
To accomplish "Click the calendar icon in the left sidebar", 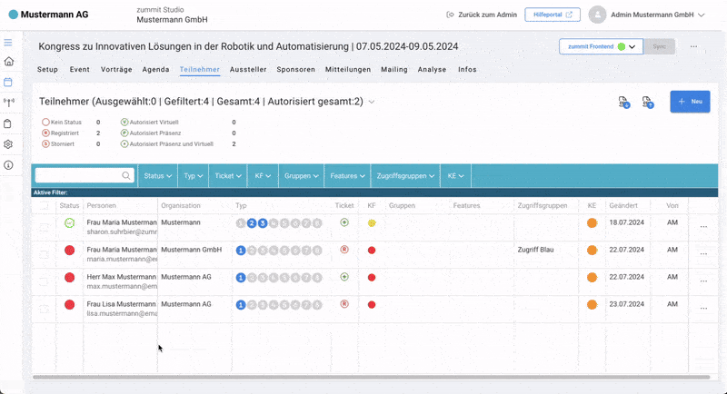I will 9,82.
